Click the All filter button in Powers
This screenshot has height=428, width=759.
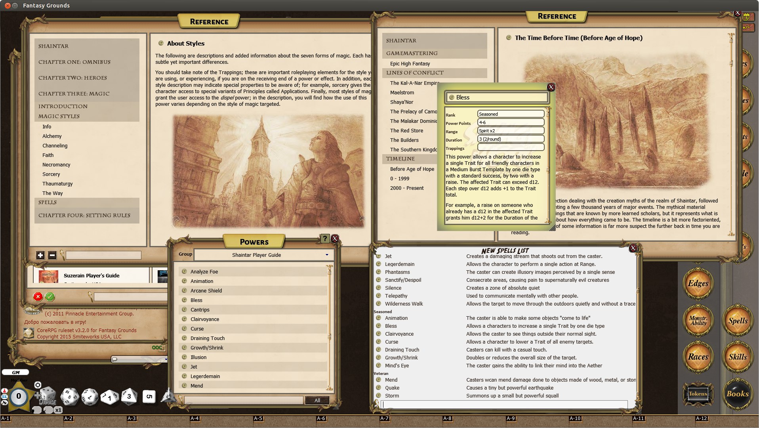tap(317, 400)
